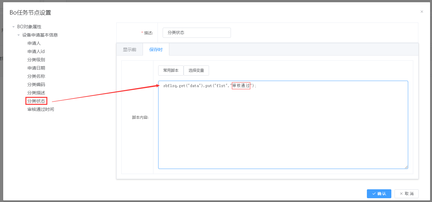Switch to the 显示前 tab
Viewport: 432px width, 202px height.
(130, 50)
